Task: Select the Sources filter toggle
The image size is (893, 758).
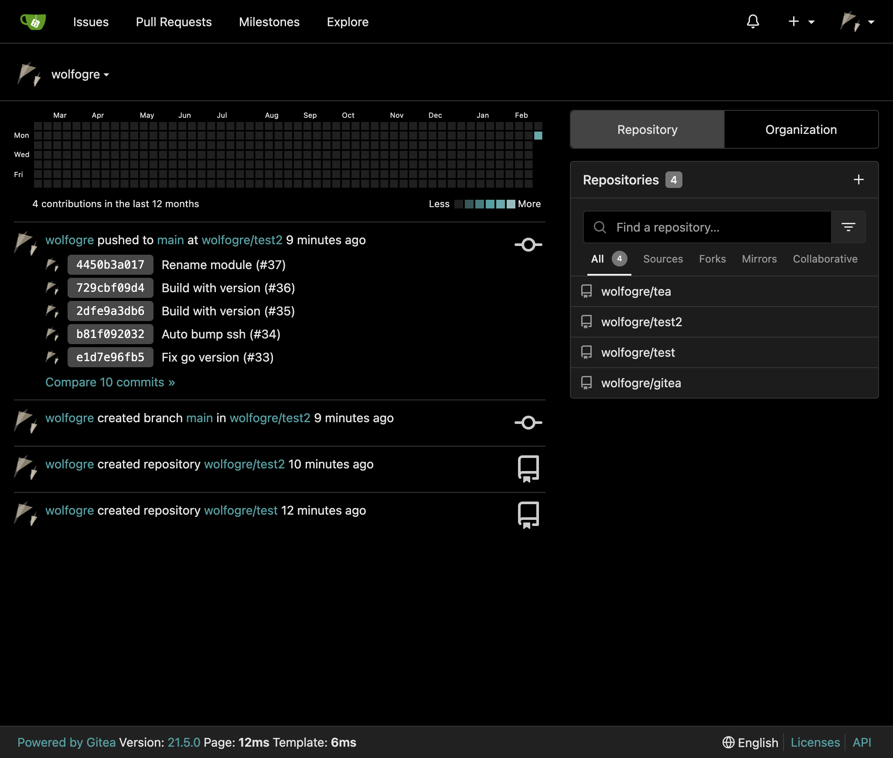Action: tap(664, 258)
